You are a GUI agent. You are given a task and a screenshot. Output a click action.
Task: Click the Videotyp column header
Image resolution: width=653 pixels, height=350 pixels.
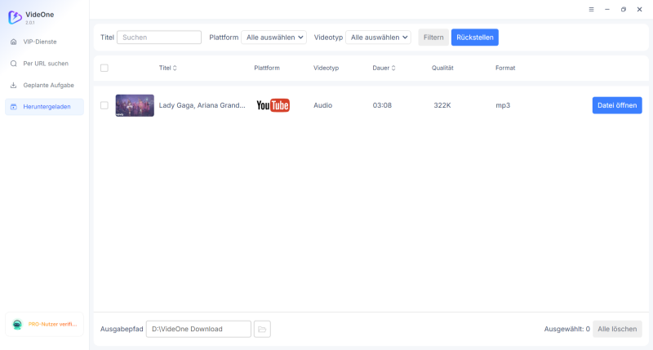coord(326,68)
